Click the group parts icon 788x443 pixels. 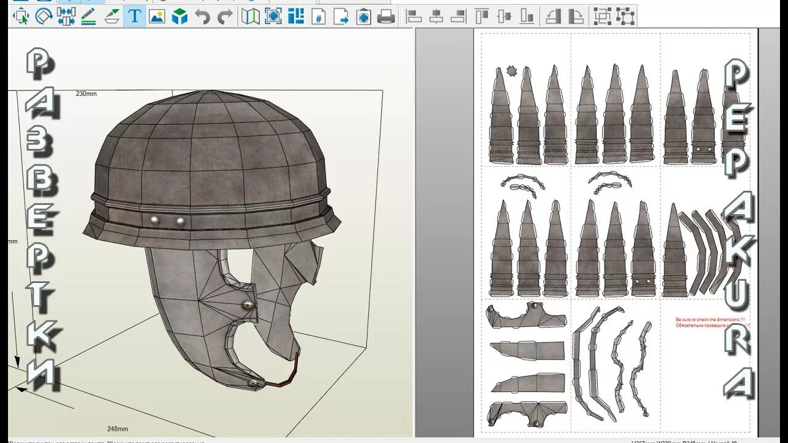602,17
